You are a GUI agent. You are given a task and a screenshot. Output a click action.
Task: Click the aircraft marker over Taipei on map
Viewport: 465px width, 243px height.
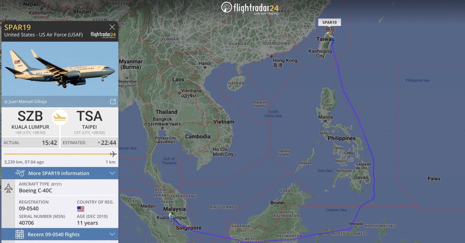click(330, 33)
